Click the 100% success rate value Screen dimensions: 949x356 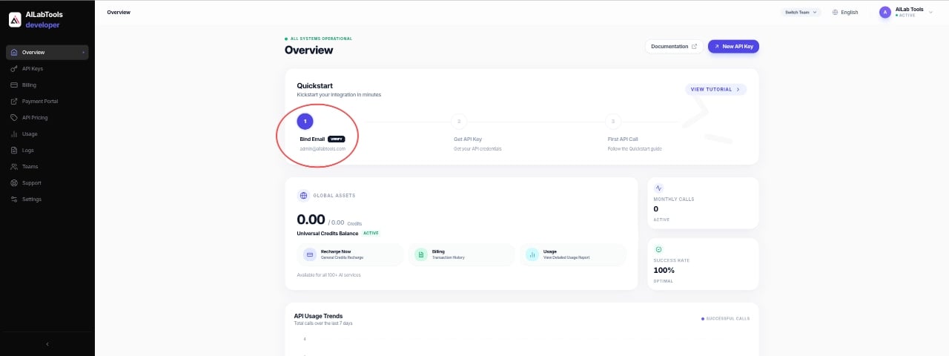(664, 270)
